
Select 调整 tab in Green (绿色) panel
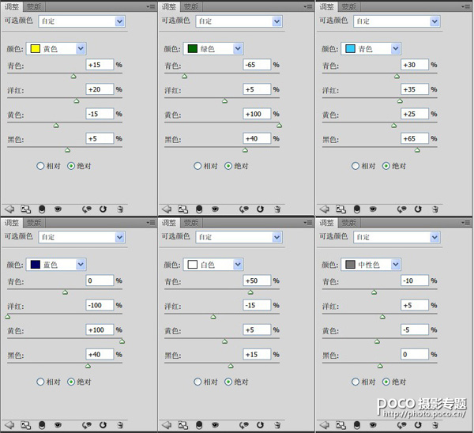click(x=169, y=6)
